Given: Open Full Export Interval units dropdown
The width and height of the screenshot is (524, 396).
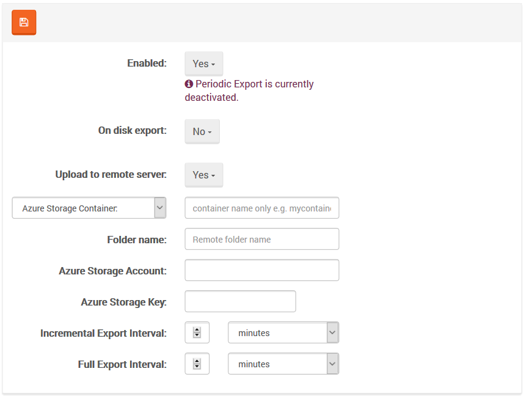Looking at the screenshot, I should coord(283,364).
